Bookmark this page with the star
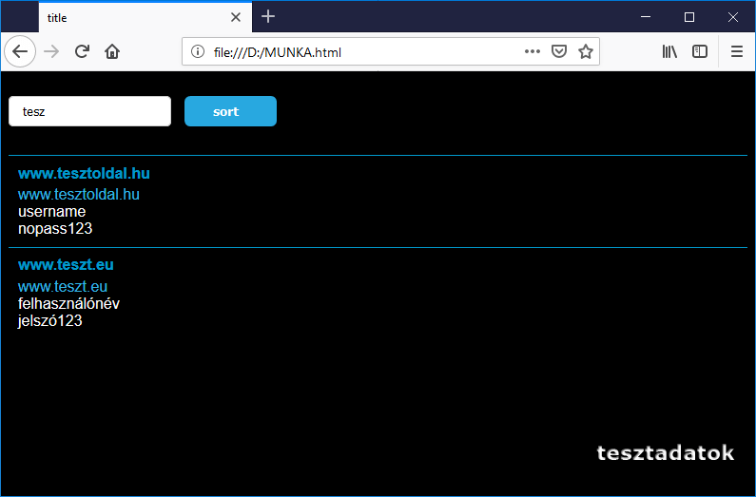756x497 pixels. coord(586,51)
